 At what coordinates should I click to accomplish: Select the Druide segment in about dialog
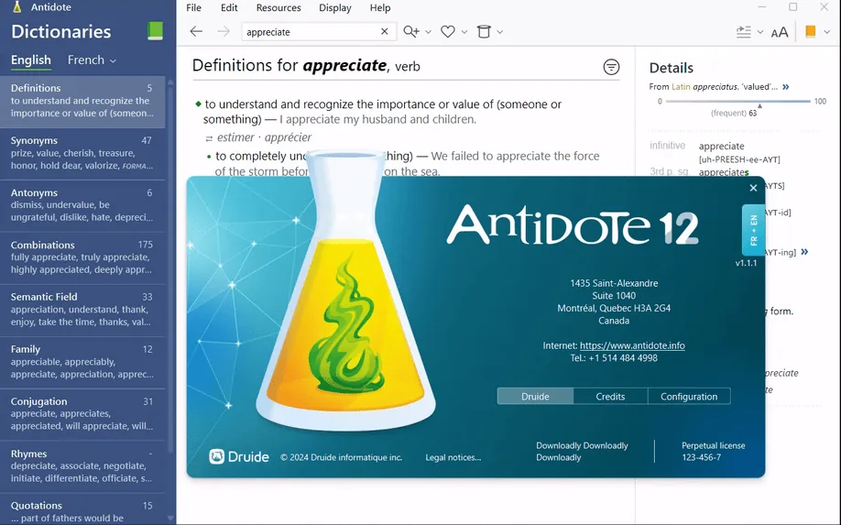pos(535,397)
